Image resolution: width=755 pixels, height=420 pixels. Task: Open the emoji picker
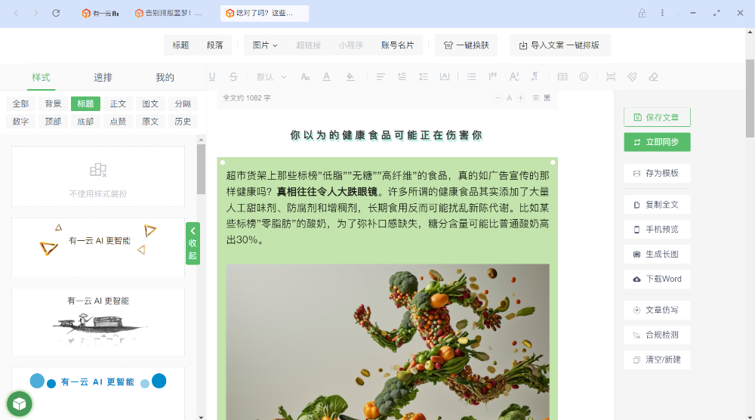tap(584, 76)
